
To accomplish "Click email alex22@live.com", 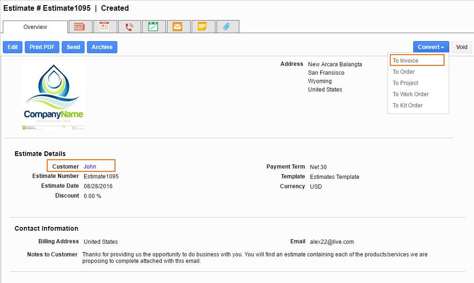I will [x=331, y=242].
